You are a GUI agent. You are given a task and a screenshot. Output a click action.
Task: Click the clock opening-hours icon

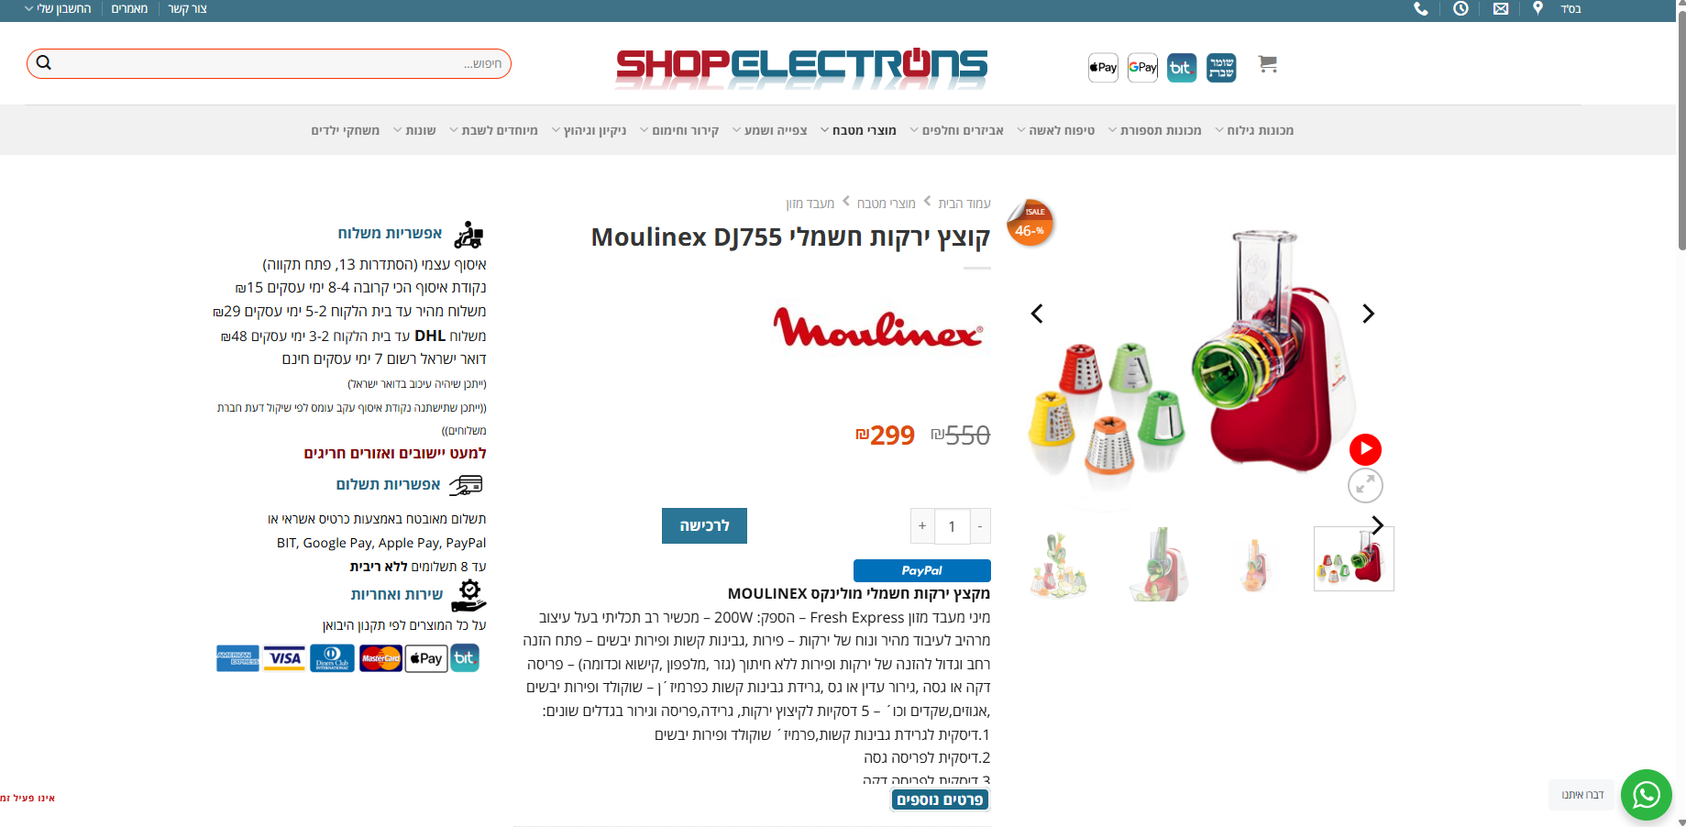(1461, 8)
